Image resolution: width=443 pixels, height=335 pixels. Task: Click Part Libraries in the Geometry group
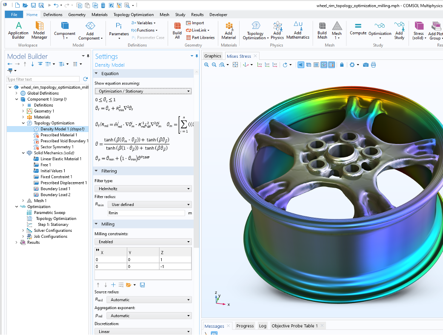[200, 37]
